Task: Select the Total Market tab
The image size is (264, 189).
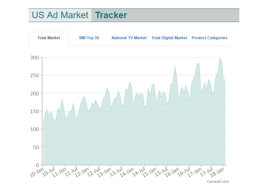Action: pos(49,38)
